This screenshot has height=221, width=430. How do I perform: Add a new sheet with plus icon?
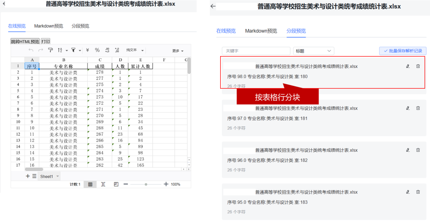pyautogui.click(x=28, y=176)
